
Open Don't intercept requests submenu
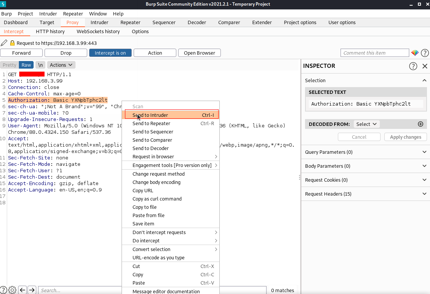tap(171, 233)
